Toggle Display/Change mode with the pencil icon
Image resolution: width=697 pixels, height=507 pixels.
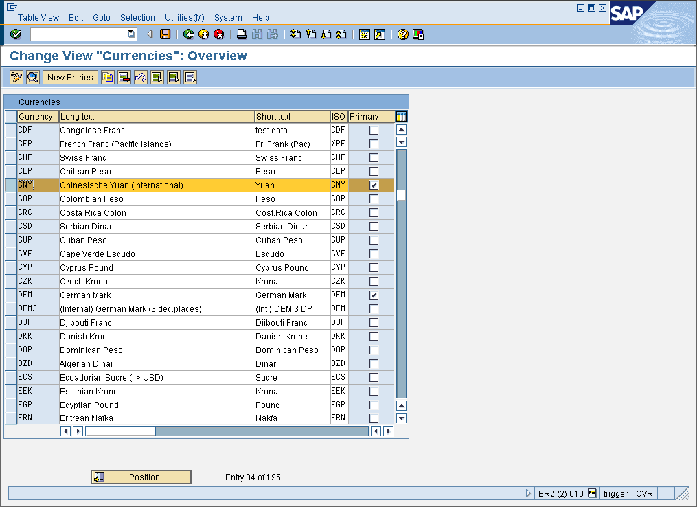[x=16, y=77]
